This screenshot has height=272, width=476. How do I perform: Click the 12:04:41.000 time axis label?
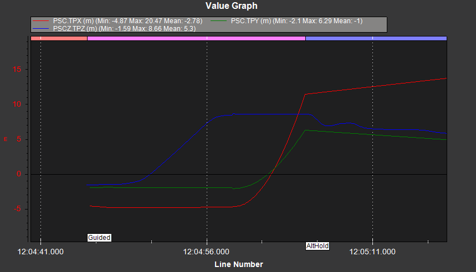(40, 252)
